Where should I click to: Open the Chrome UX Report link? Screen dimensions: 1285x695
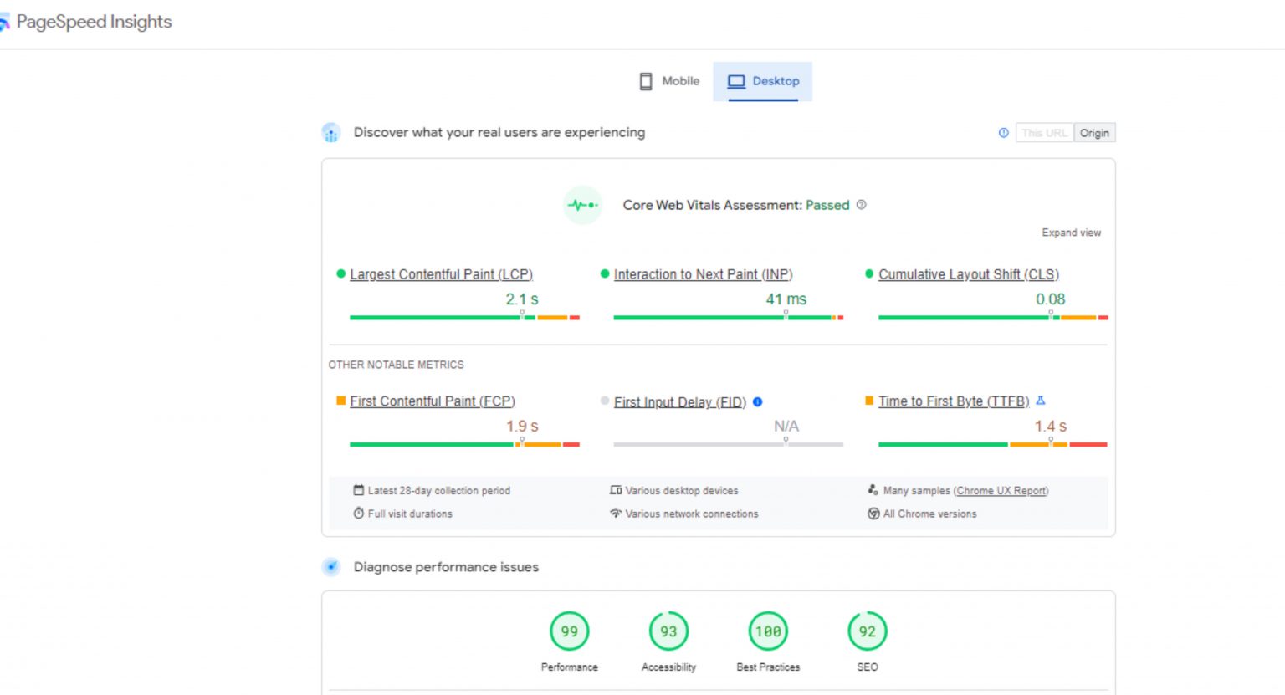pos(1001,491)
